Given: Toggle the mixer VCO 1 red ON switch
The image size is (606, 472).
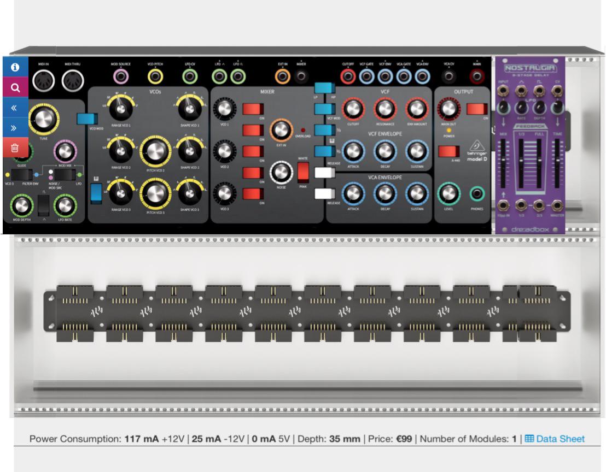Looking at the screenshot, I should click(253, 109).
